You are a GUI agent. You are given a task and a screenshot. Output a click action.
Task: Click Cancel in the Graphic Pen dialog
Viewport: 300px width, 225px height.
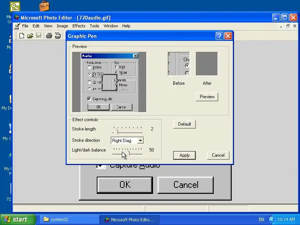tap(218, 155)
